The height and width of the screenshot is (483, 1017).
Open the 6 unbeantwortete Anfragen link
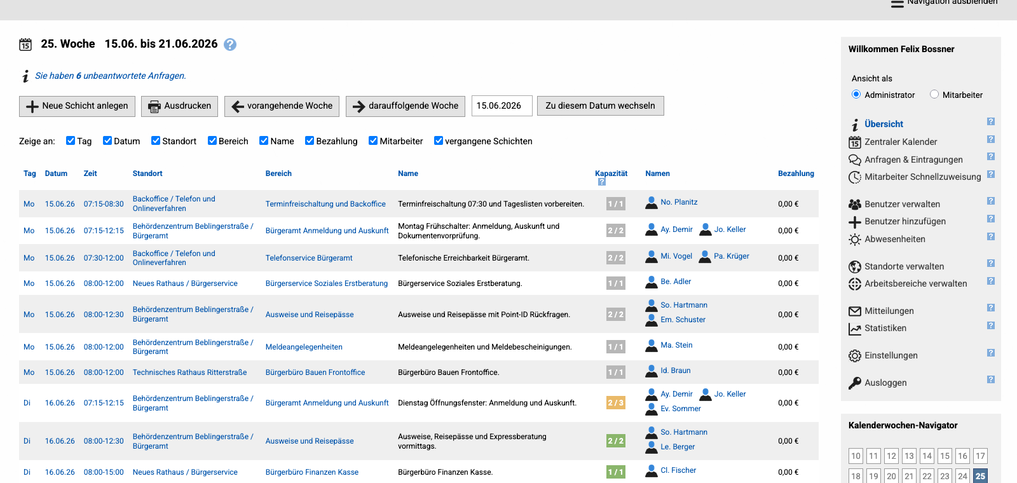point(111,76)
